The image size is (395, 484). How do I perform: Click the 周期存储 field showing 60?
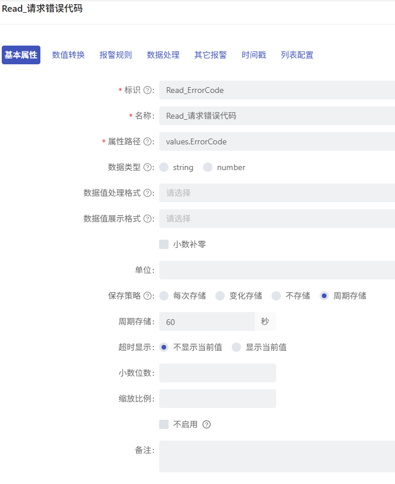[x=207, y=321]
